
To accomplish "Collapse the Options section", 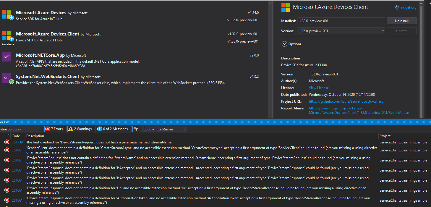I will tap(284, 44).
